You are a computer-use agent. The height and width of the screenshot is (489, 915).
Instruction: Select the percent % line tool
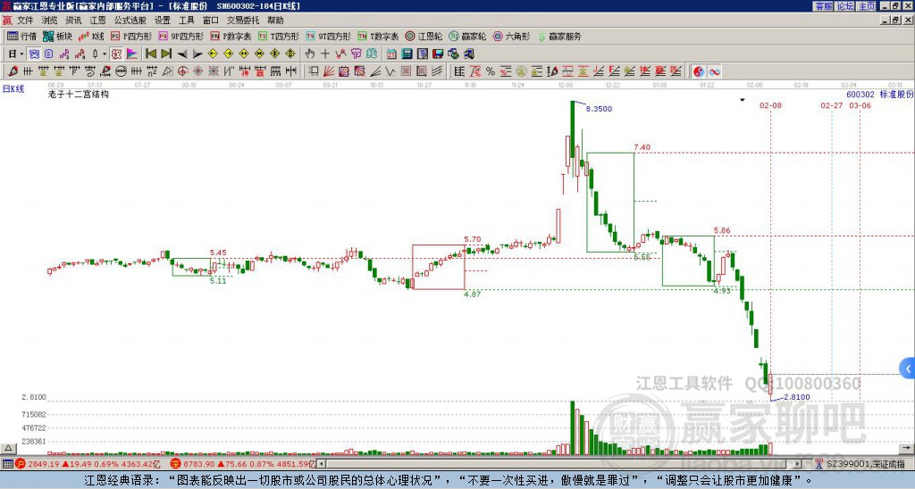491,71
